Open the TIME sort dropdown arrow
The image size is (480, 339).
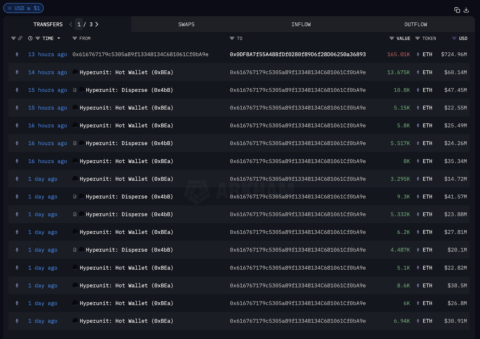pos(59,38)
